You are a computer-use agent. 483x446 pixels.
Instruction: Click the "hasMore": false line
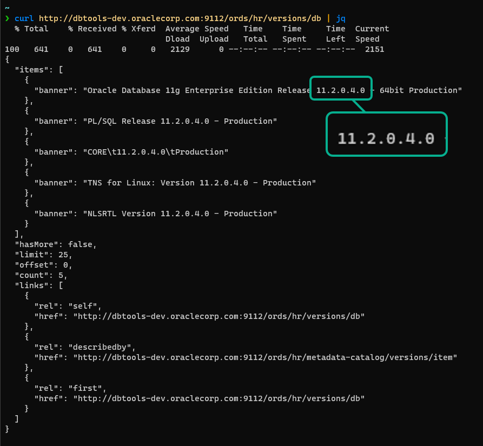click(x=56, y=244)
